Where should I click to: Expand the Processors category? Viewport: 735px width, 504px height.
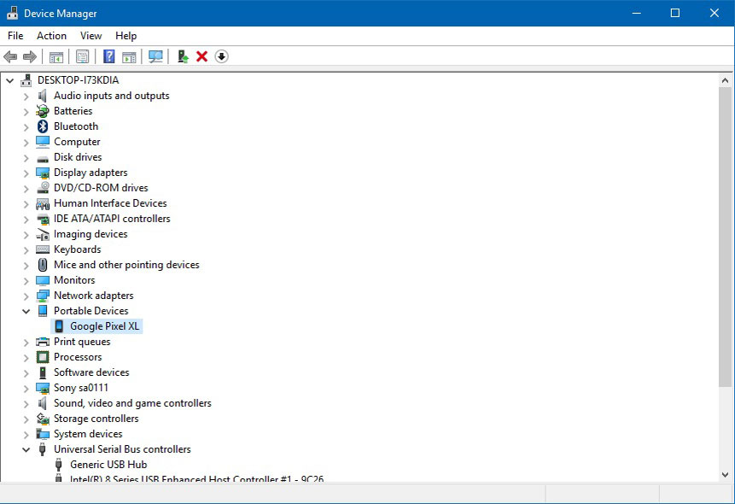[x=26, y=358]
